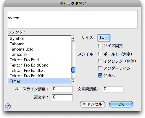145x118 pixels.
Task: Enable the ボールド（太字） checkbox
Action: click(x=100, y=54)
